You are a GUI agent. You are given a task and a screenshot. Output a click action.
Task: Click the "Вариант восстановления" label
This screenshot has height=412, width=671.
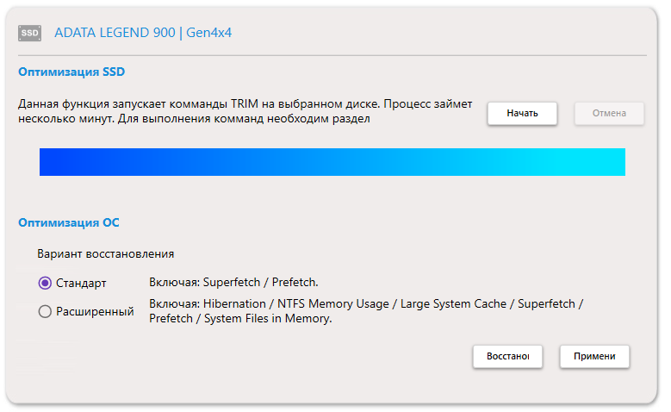105,254
